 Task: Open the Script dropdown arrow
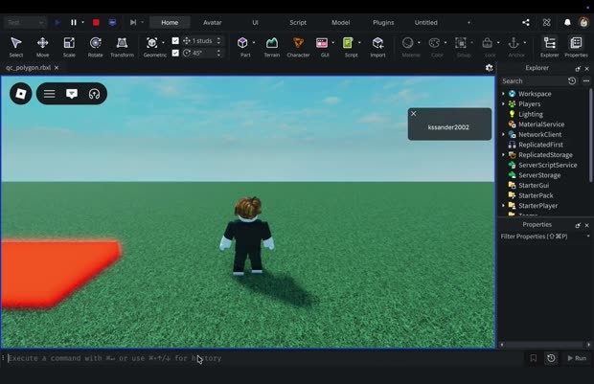(x=359, y=43)
